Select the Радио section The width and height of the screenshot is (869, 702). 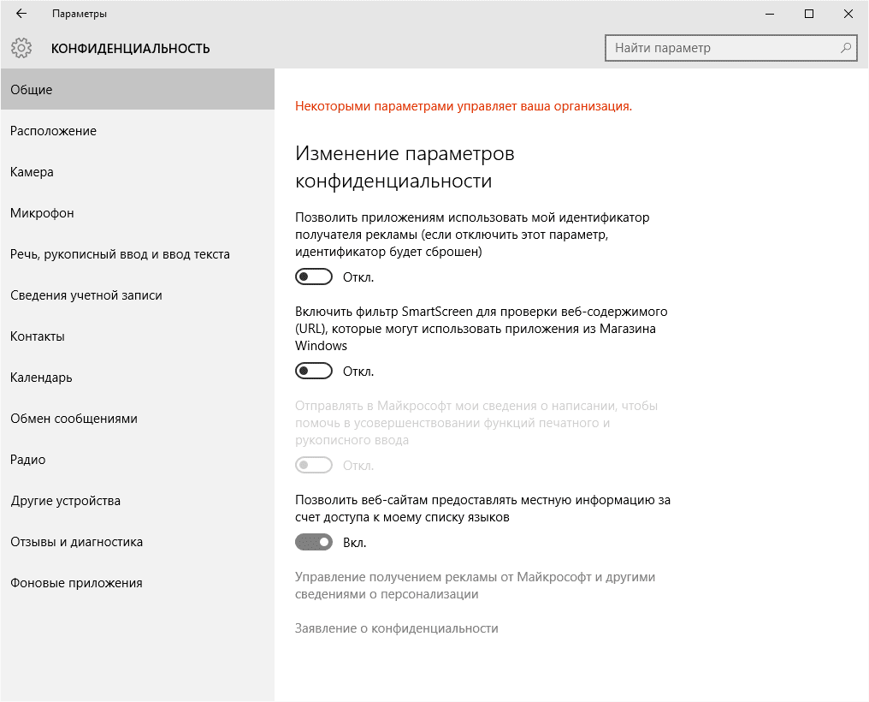(138, 460)
